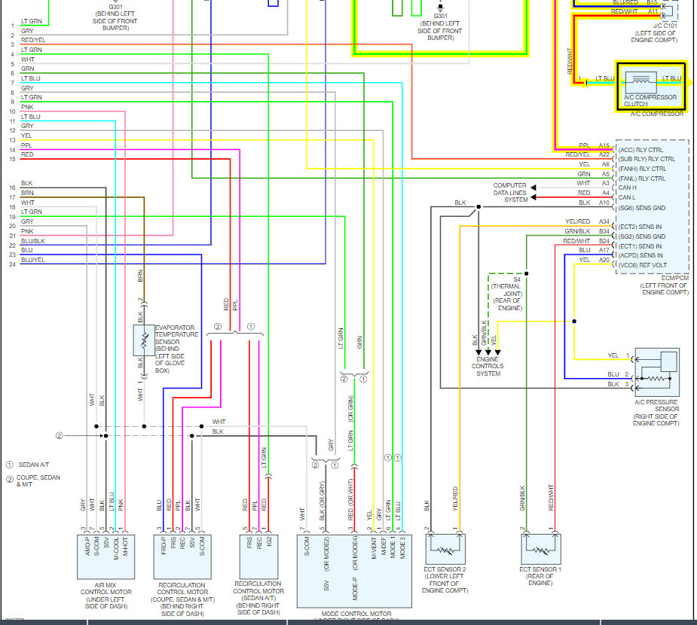Click the 'YEL/RED' label beside pin A34
This screenshot has height=625, width=697.
(x=578, y=221)
